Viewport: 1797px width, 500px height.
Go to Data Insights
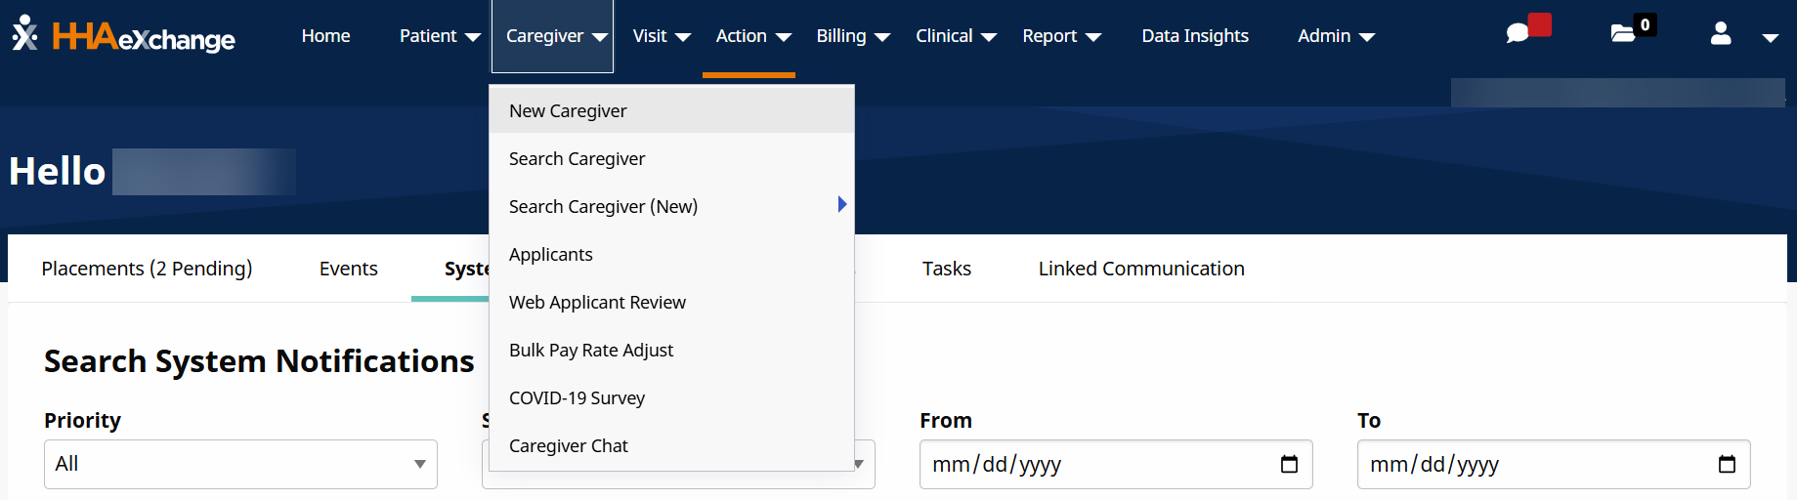click(1194, 36)
